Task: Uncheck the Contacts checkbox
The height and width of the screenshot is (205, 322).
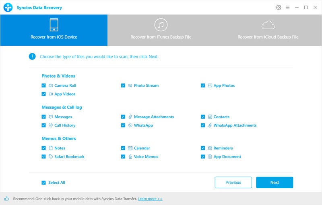Action: (203, 117)
